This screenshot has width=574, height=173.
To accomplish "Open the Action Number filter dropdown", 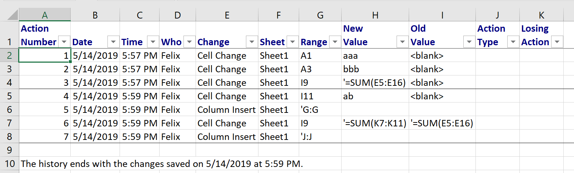I will [x=64, y=42].
